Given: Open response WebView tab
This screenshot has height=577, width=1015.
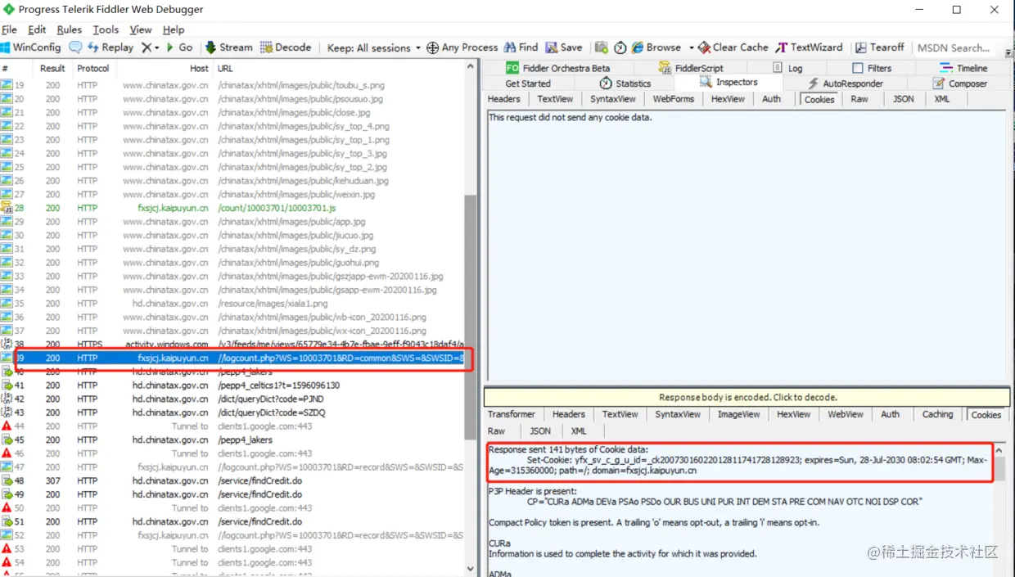Looking at the screenshot, I should point(846,414).
